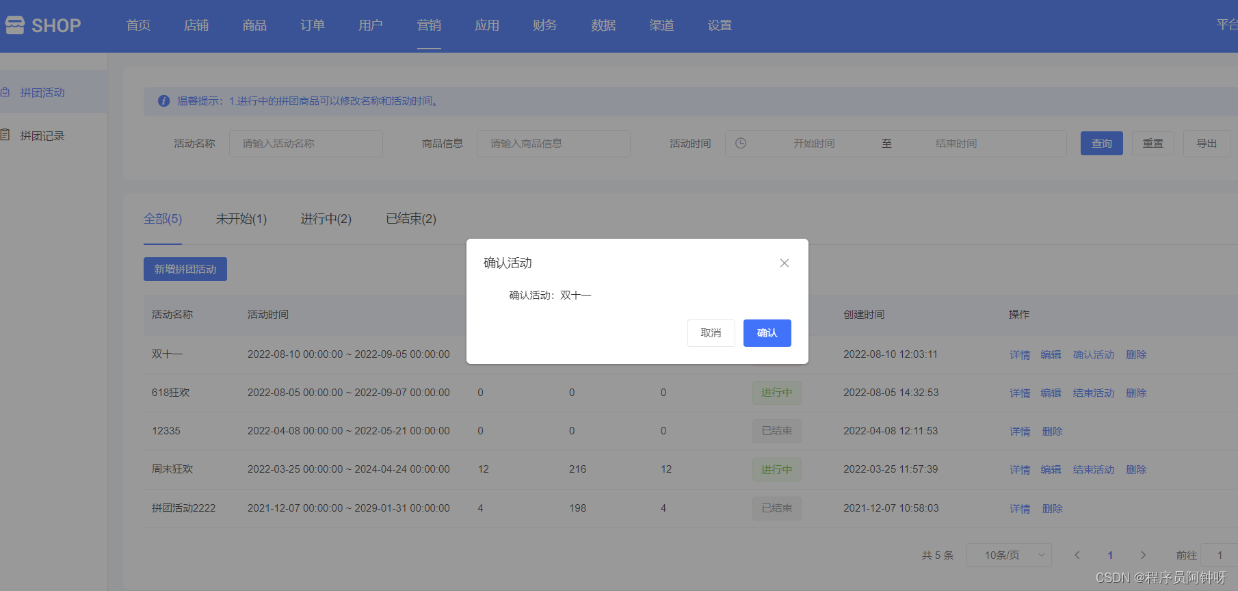Focus the 活动名称 input field

[x=306, y=144]
